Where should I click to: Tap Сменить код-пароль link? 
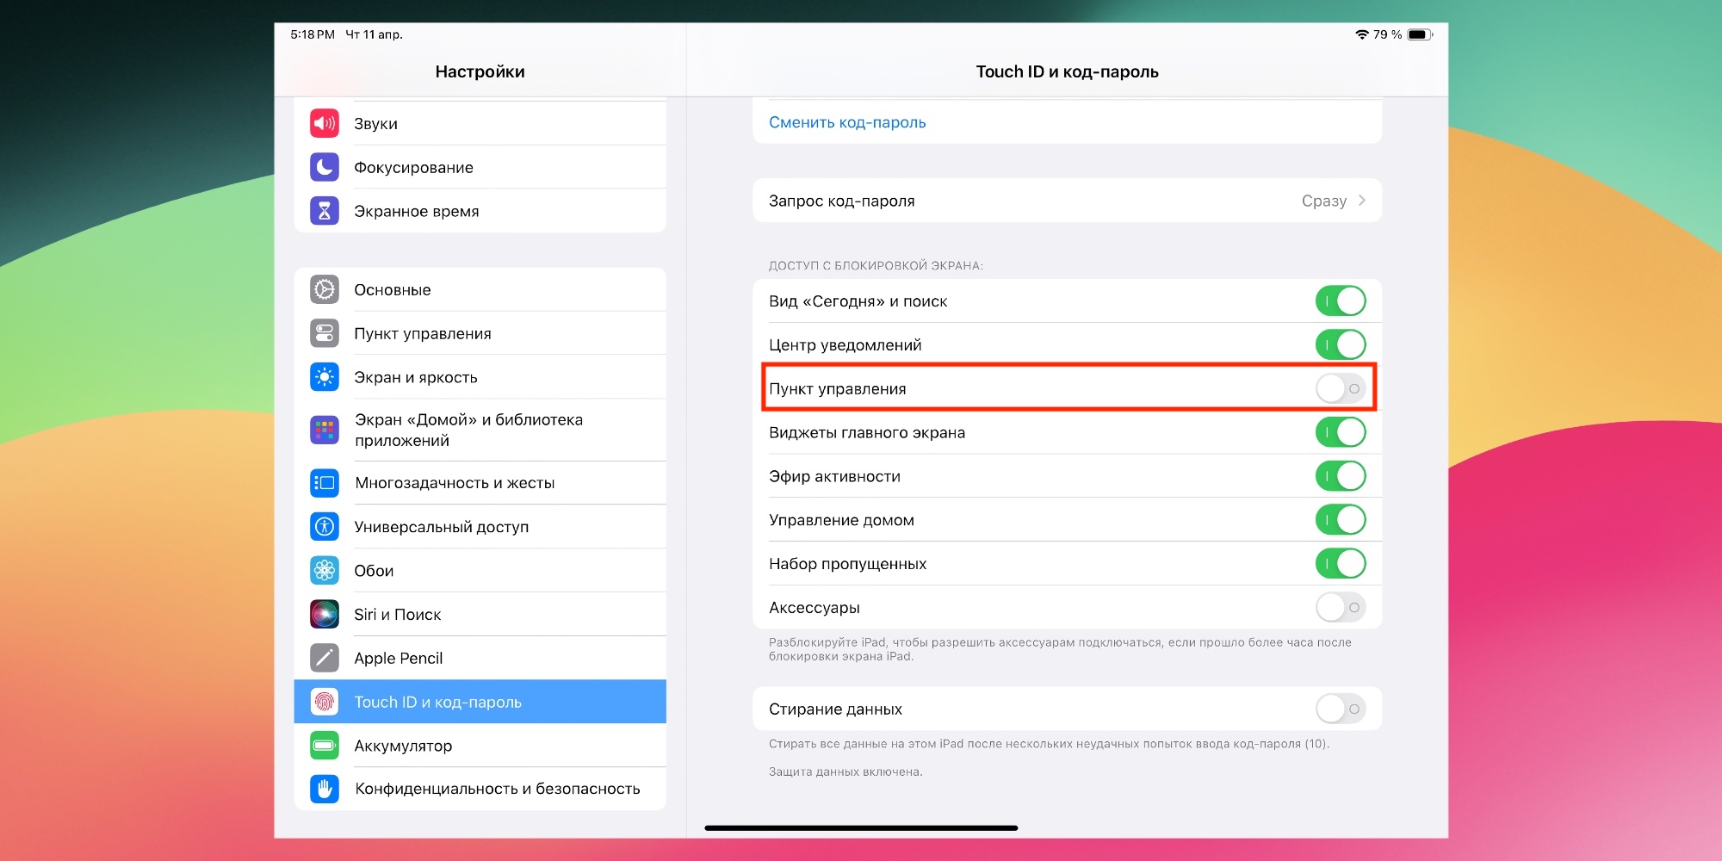847,122
